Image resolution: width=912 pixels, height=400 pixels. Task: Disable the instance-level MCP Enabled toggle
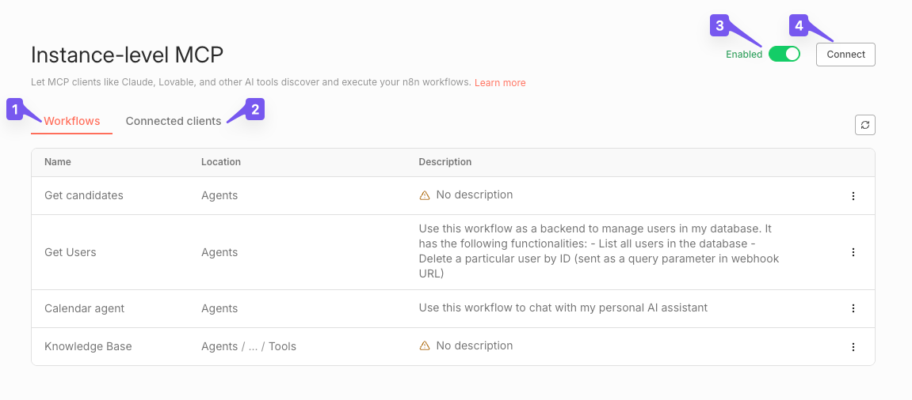tap(784, 55)
